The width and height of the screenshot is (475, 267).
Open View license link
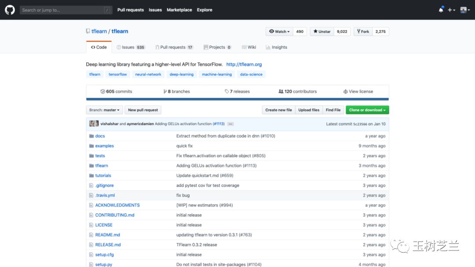pyautogui.click(x=358, y=91)
